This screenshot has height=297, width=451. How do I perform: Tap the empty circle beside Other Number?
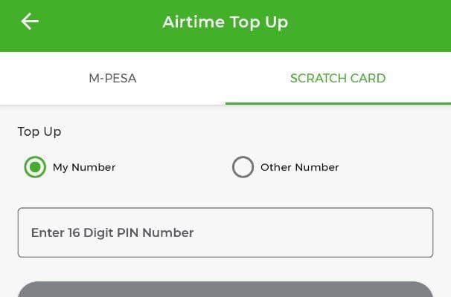(243, 167)
